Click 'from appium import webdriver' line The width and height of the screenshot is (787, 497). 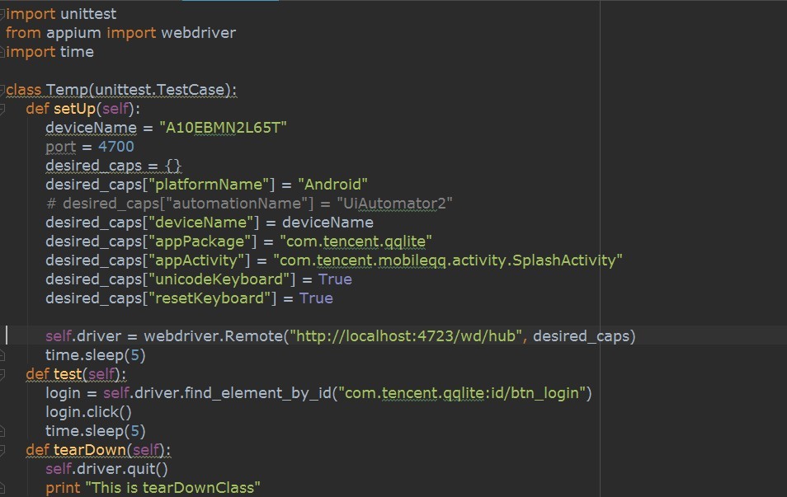(120, 33)
